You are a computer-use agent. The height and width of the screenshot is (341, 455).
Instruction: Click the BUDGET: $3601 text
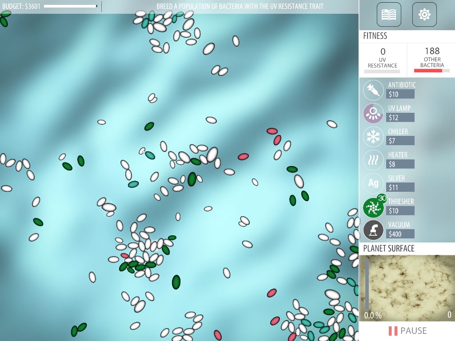pyautogui.click(x=21, y=6)
